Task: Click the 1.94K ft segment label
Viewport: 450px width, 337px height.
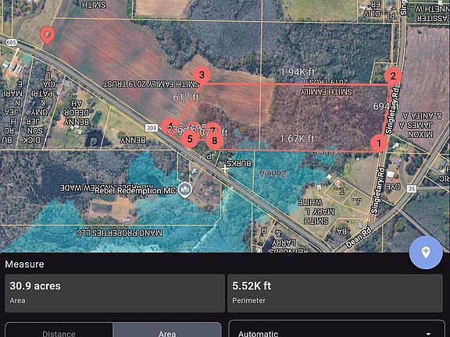Action: click(298, 72)
